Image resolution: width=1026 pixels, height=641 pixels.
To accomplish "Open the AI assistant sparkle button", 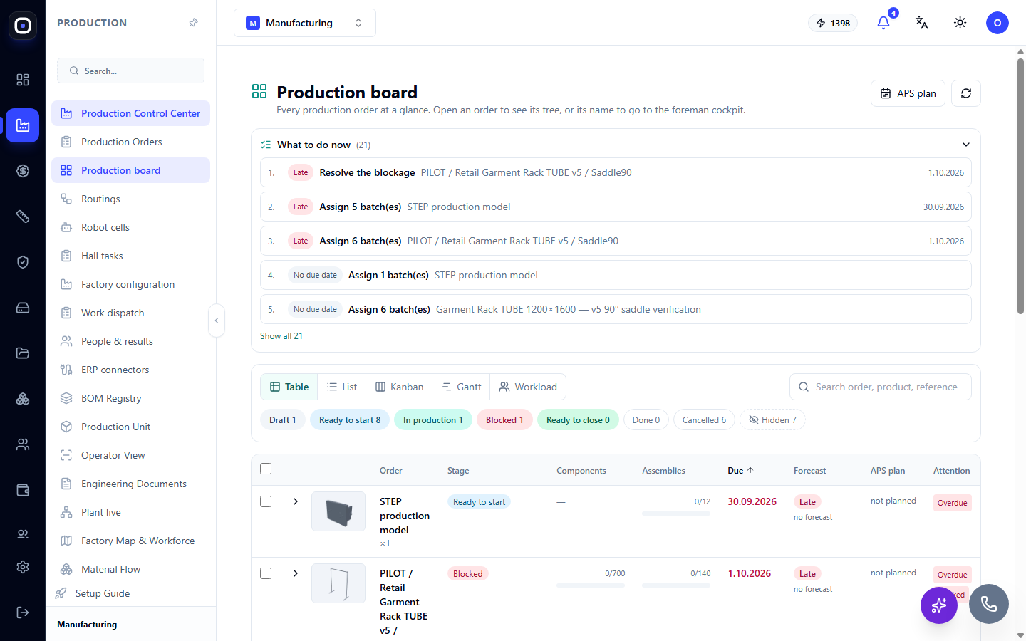I will [939, 605].
